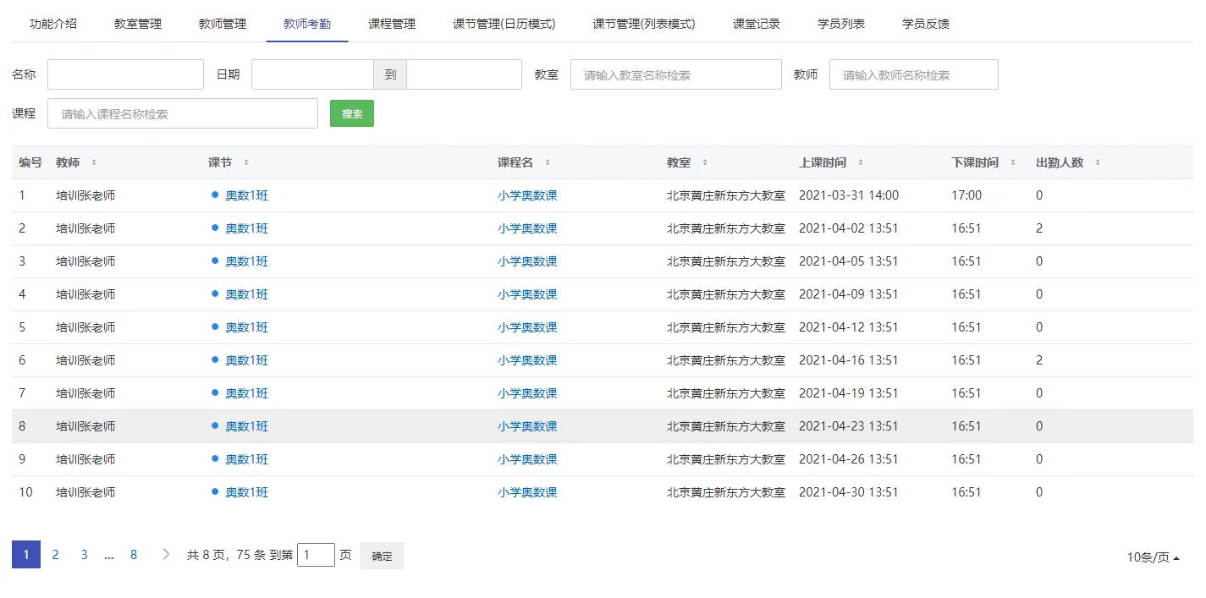Switch to 学员列表 tab

pyautogui.click(x=841, y=24)
